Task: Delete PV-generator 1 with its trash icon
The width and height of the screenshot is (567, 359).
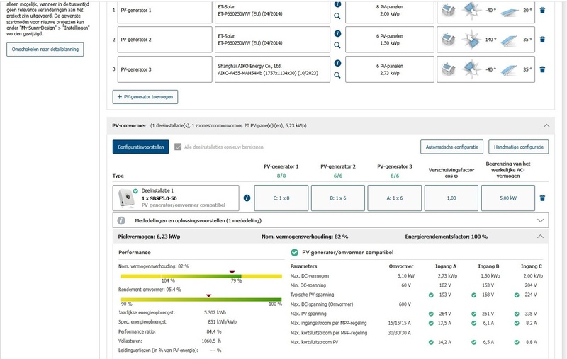Action: [542, 11]
